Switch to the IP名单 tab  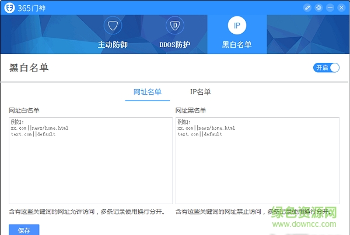[200, 92]
